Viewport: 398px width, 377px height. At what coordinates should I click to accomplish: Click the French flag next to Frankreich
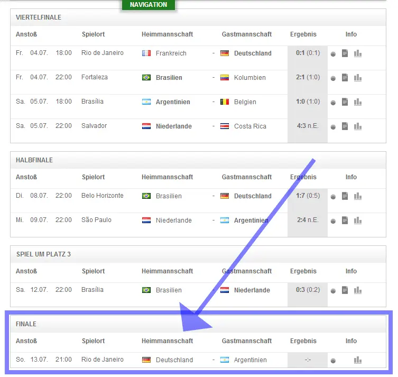tap(146, 53)
